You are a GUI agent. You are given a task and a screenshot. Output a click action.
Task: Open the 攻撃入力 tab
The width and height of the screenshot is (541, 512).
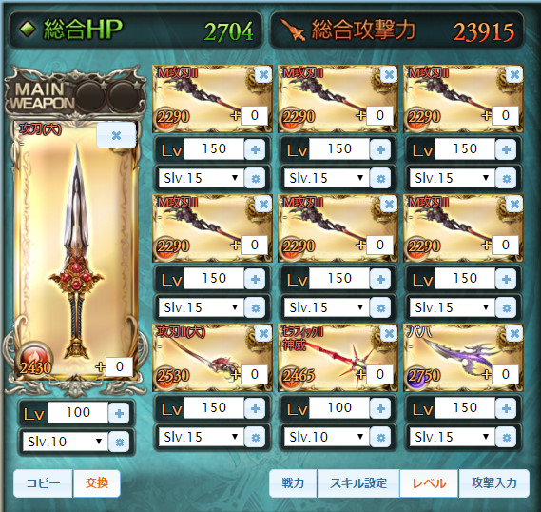[494, 483]
